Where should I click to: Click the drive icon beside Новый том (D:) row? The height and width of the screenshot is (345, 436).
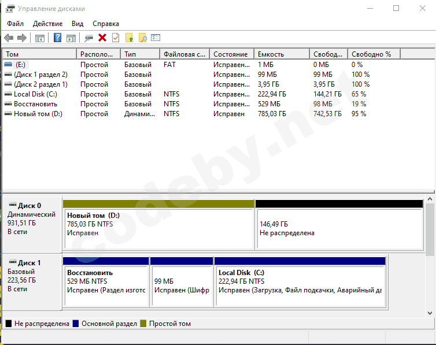point(8,114)
